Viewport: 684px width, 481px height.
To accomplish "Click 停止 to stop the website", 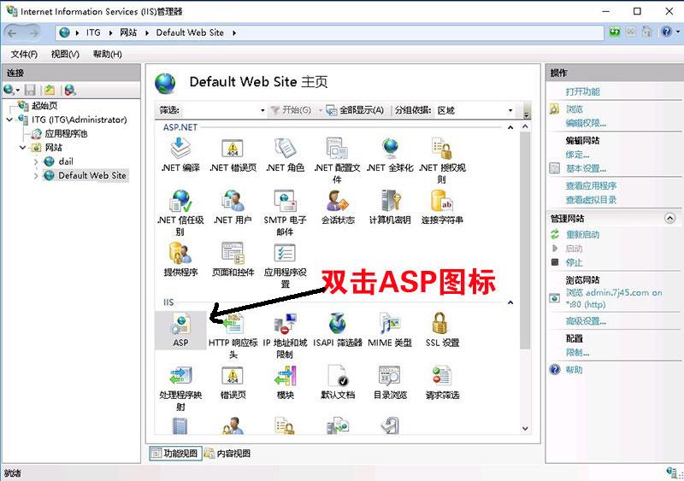I will point(574,262).
